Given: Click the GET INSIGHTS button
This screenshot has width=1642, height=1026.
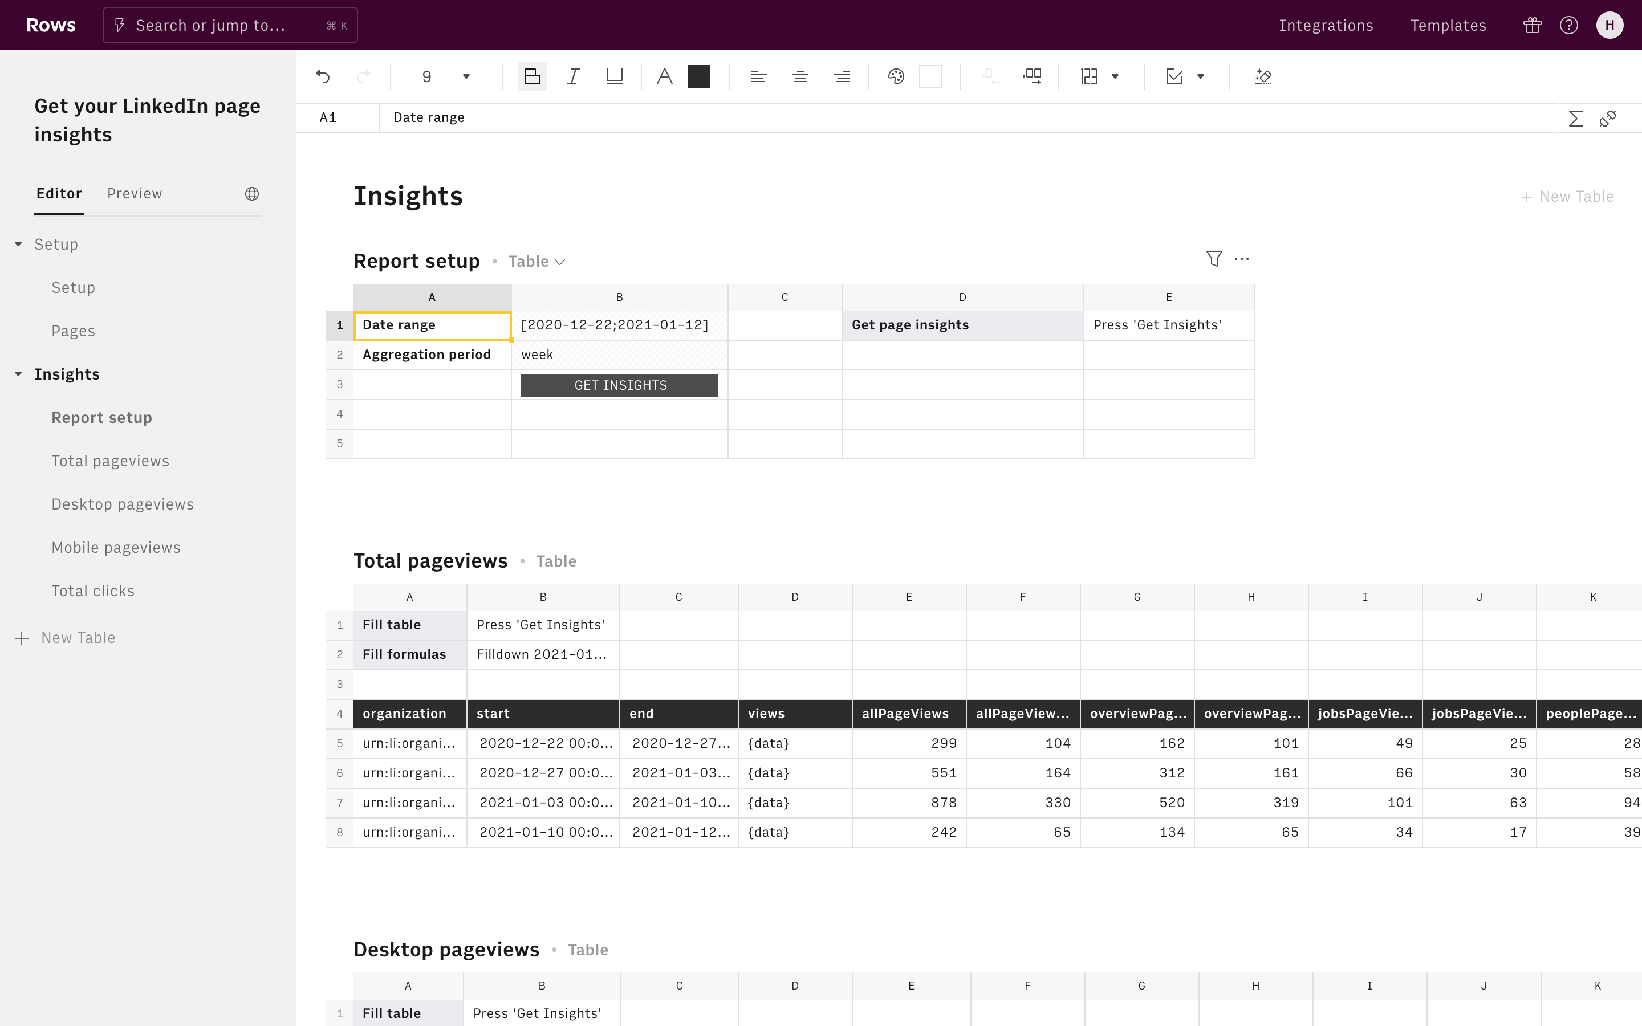Looking at the screenshot, I should point(620,385).
